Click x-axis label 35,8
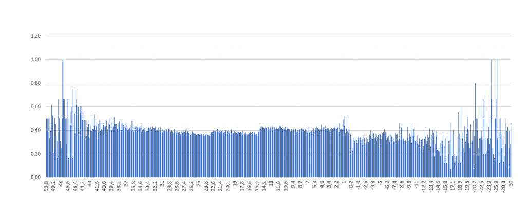The image size is (526, 223). tap(134, 186)
